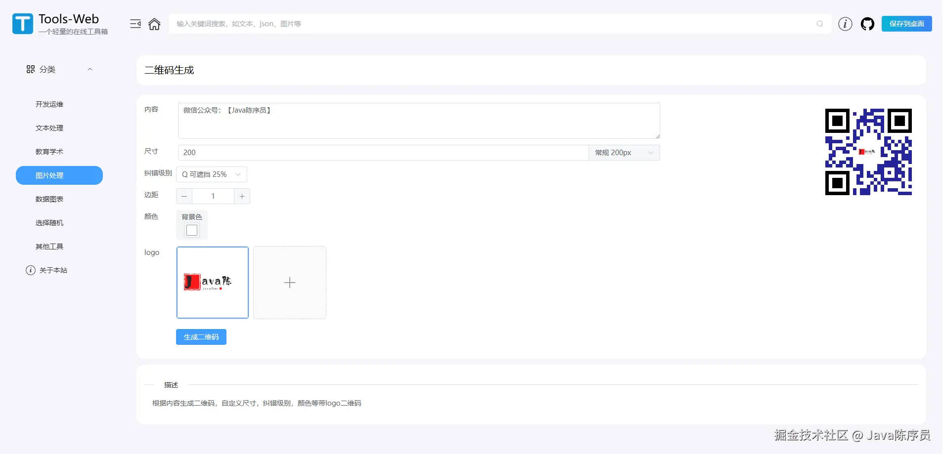Select 图片处理 menu item

(x=59, y=175)
